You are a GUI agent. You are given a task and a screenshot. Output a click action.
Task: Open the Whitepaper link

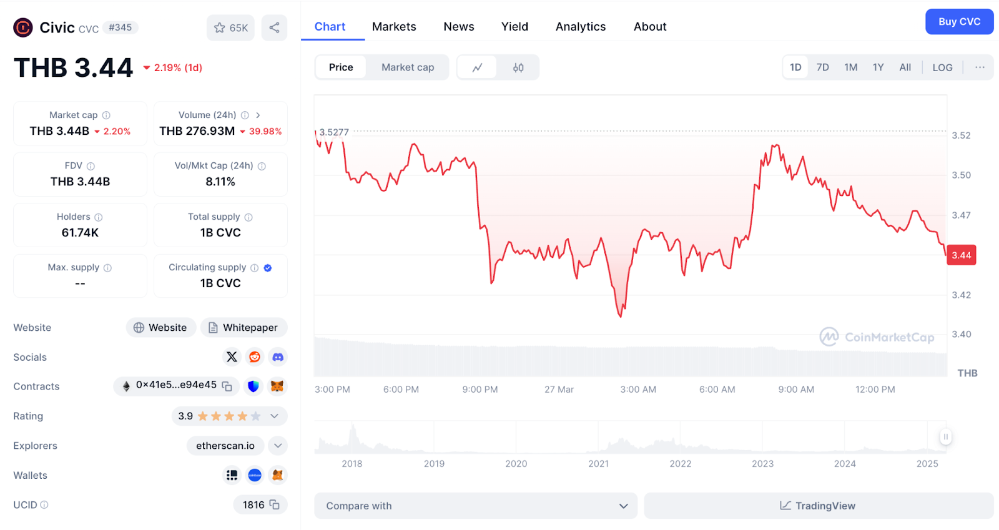tap(244, 328)
